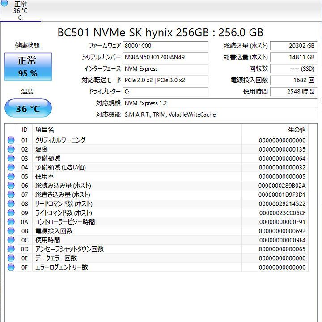Screen dimensions: 322x322
Task: Click the interface field NVM Express
Action: (165, 68)
